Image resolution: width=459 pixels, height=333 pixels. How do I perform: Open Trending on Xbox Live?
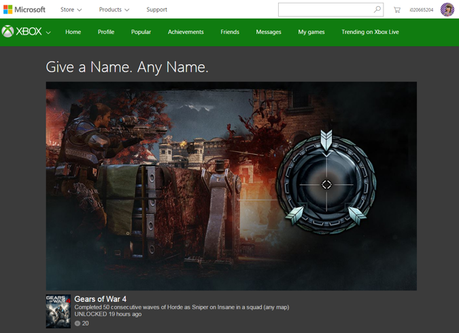pyautogui.click(x=370, y=32)
